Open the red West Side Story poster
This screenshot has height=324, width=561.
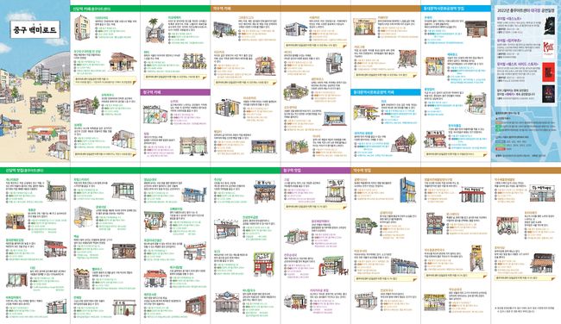pos(548,72)
